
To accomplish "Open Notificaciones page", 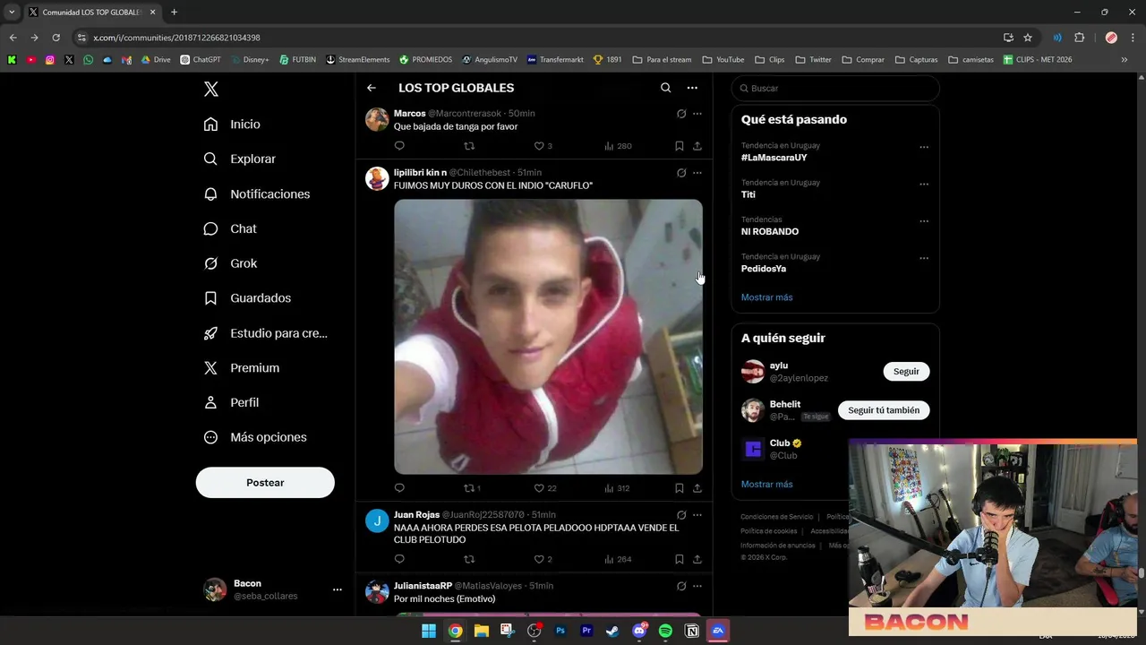I will click(256, 193).
